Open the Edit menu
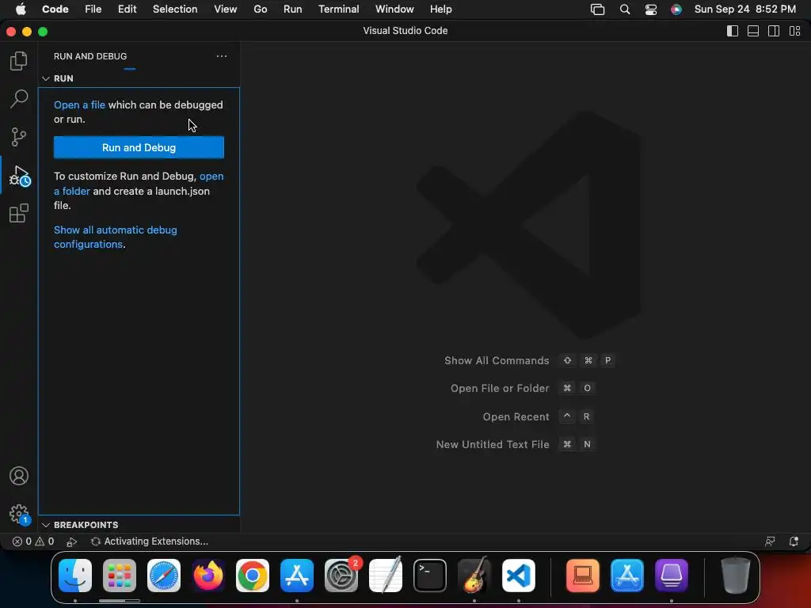 pyautogui.click(x=128, y=9)
